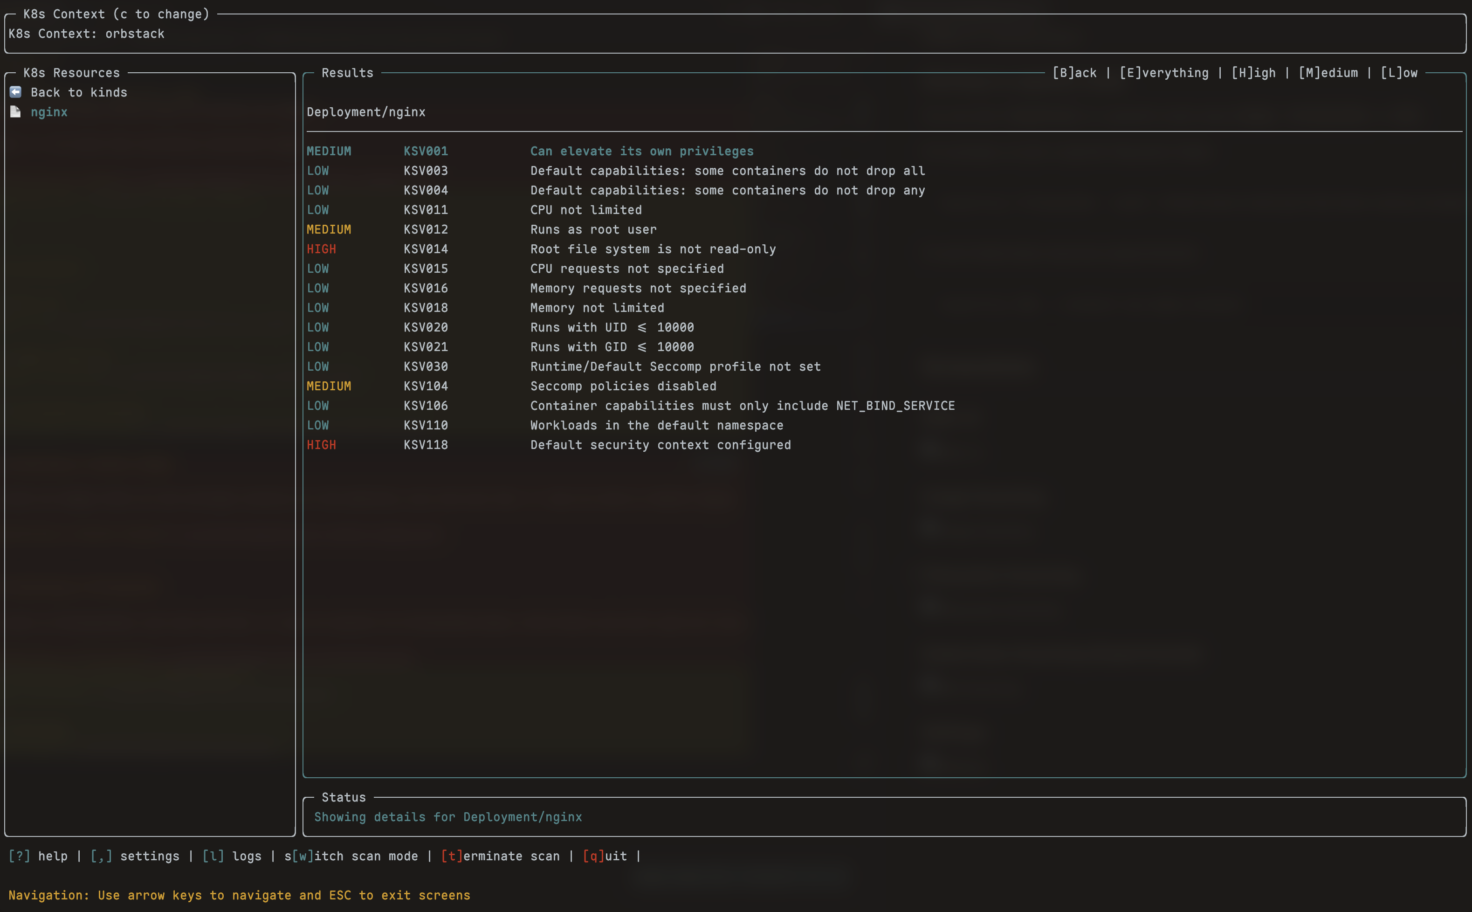The image size is (1472, 912).
Task: Open [?] help shortcut
Action: point(38,856)
